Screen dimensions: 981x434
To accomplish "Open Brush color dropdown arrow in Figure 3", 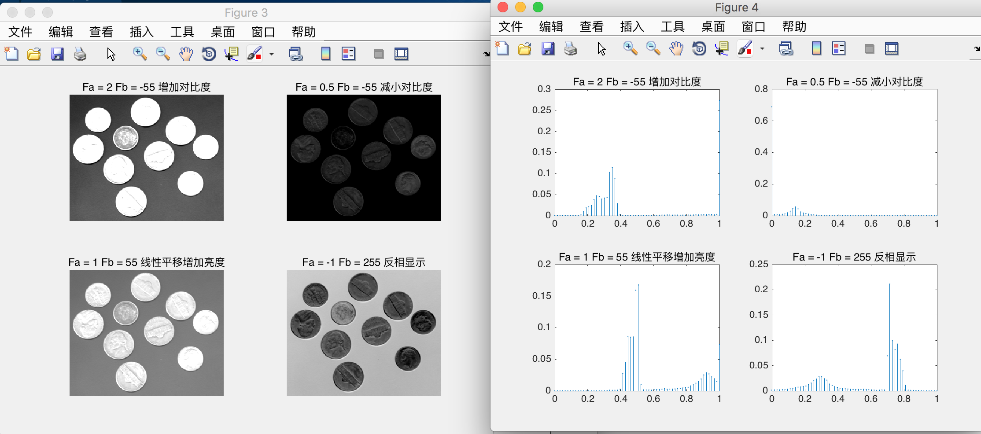I will [272, 54].
